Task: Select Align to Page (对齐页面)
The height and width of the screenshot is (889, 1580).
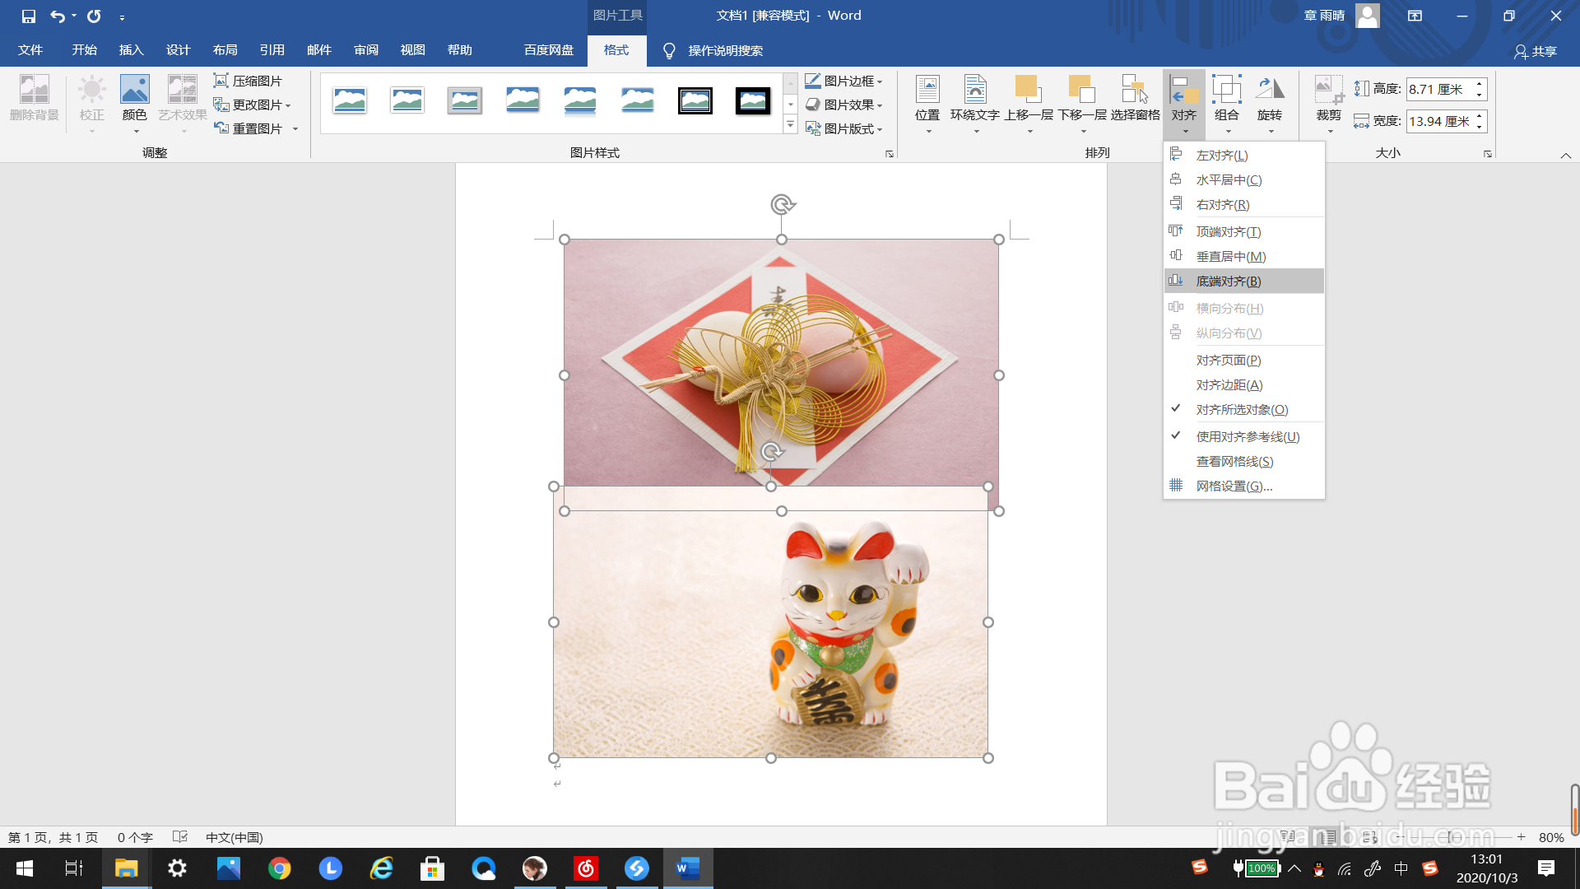Action: coord(1243,360)
